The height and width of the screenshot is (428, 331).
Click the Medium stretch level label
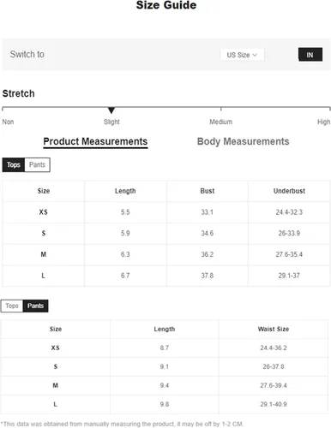[220, 122]
